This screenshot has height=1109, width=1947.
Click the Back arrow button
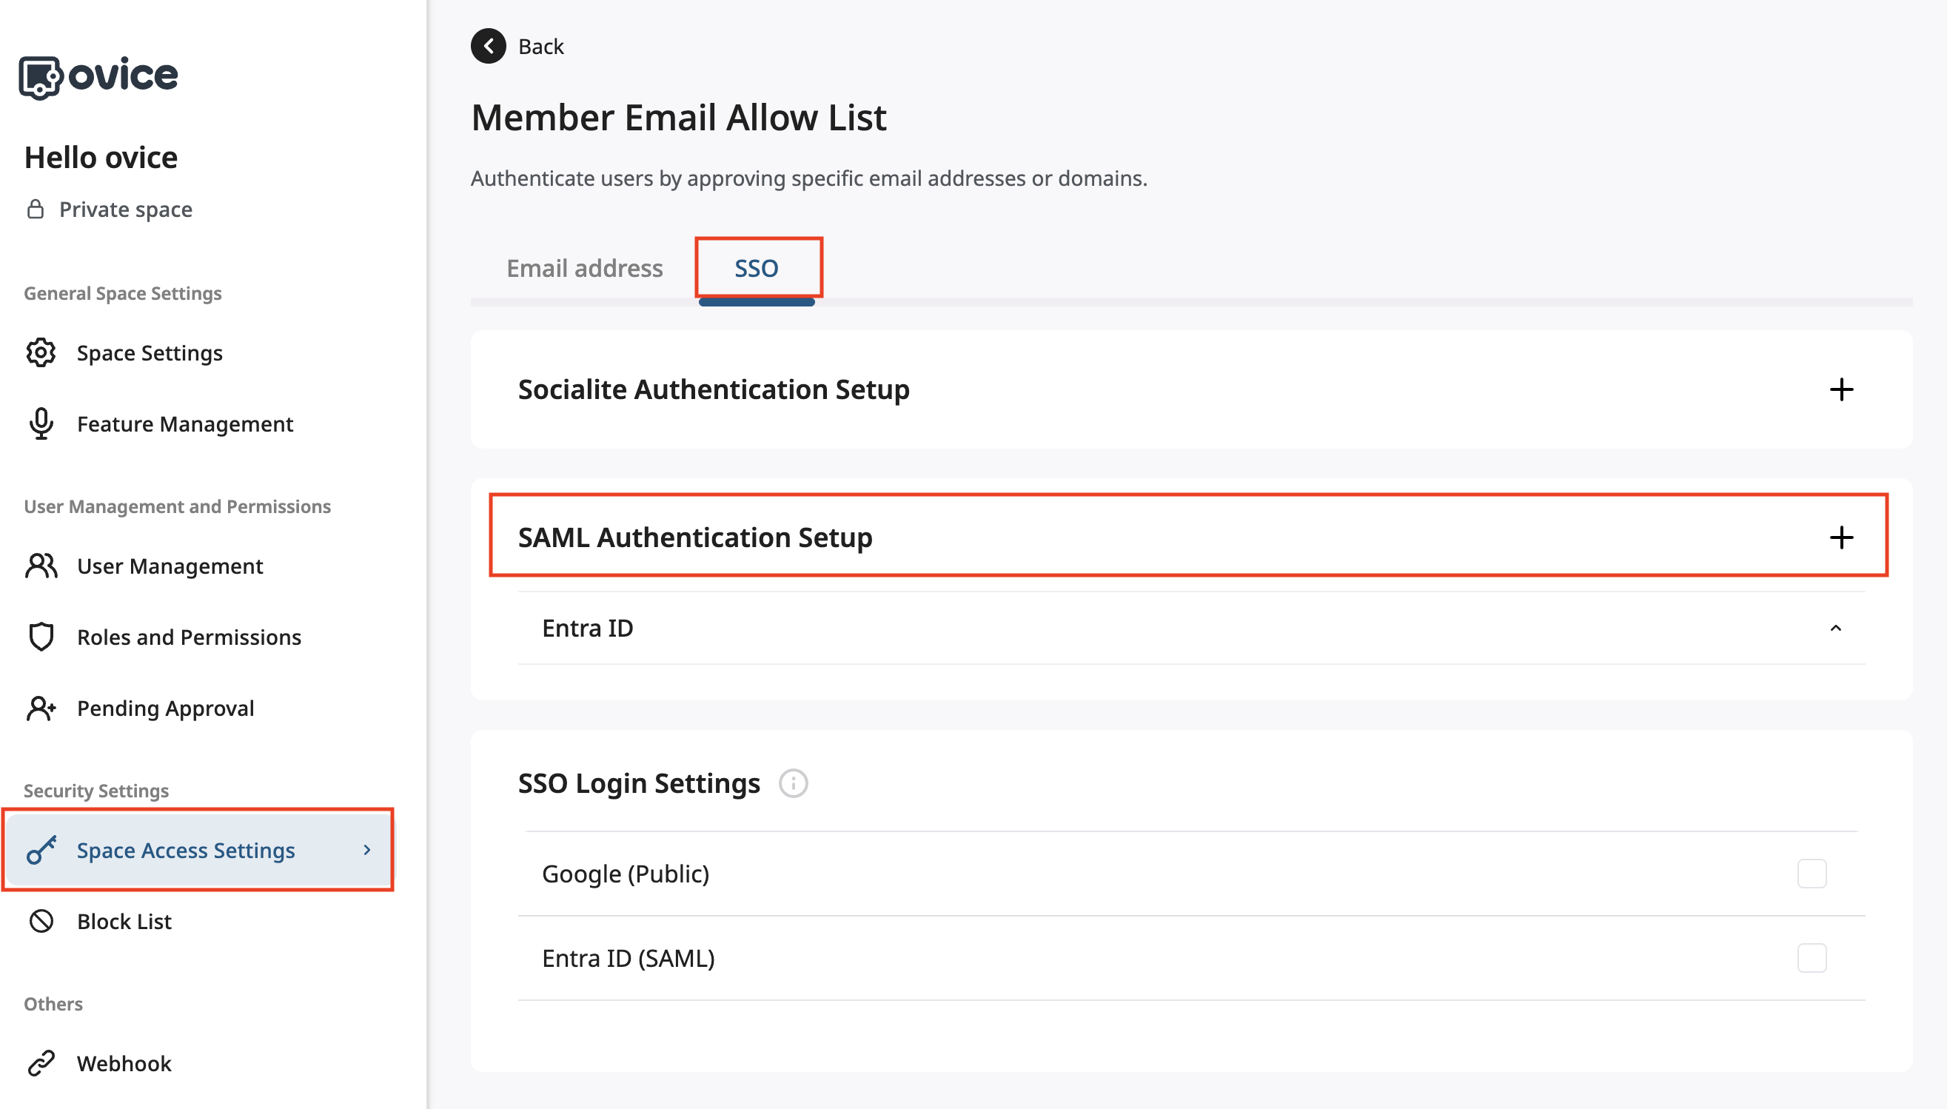[488, 47]
